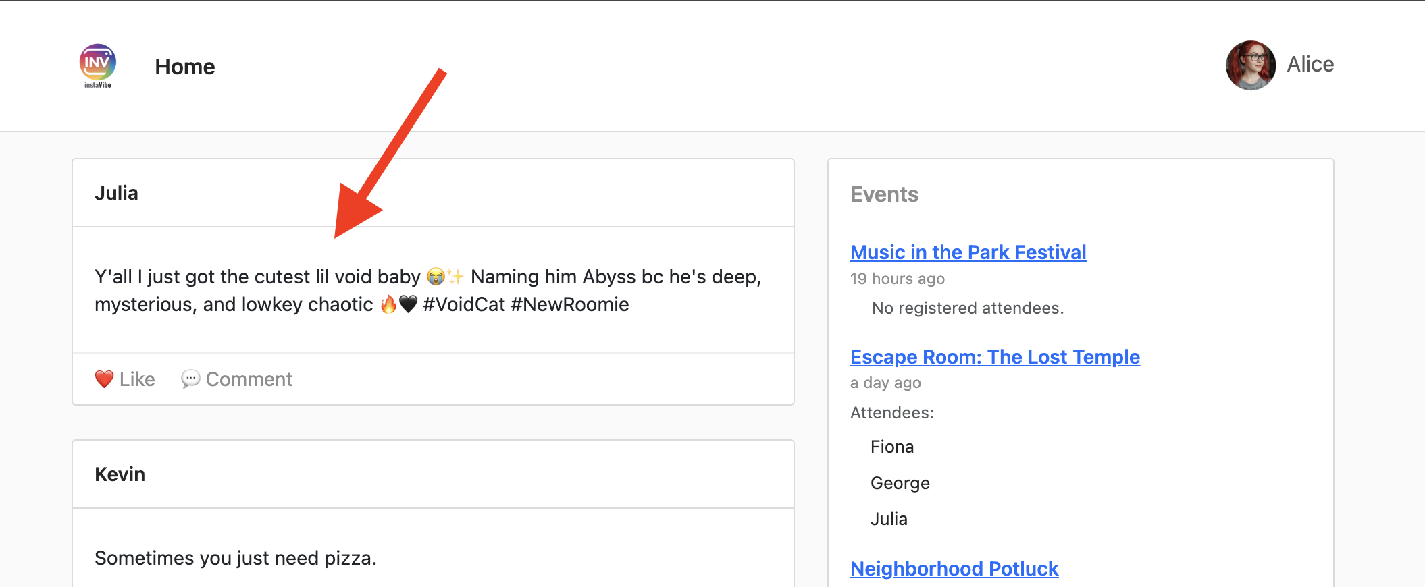The width and height of the screenshot is (1425, 587).
Task: Click the InstaVibe logo icon
Action: tap(98, 65)
